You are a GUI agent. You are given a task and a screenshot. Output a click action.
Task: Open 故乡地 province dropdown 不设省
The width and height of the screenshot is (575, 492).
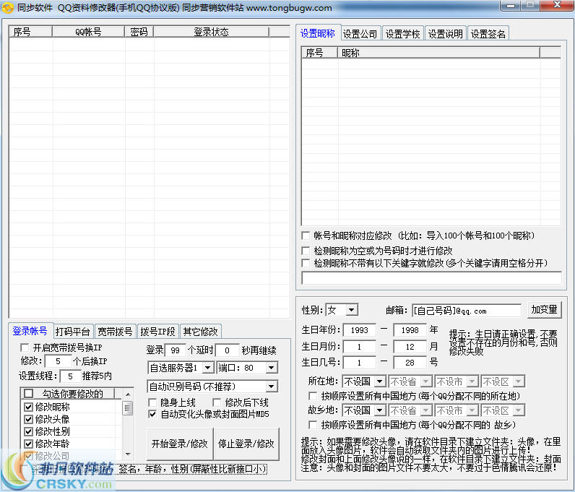pos(426,410)
